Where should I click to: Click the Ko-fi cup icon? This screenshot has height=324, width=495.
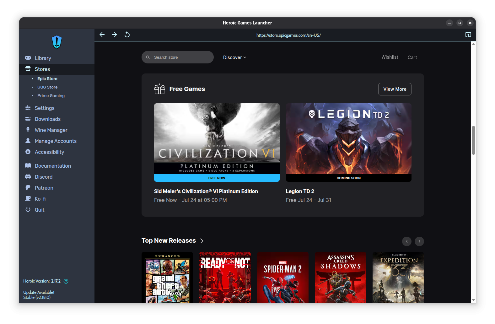[x=28, y=198]
